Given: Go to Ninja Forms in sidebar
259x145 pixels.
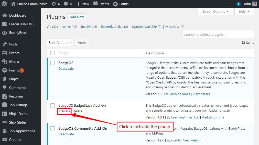Looking at the screenshot, I should 18,114.
